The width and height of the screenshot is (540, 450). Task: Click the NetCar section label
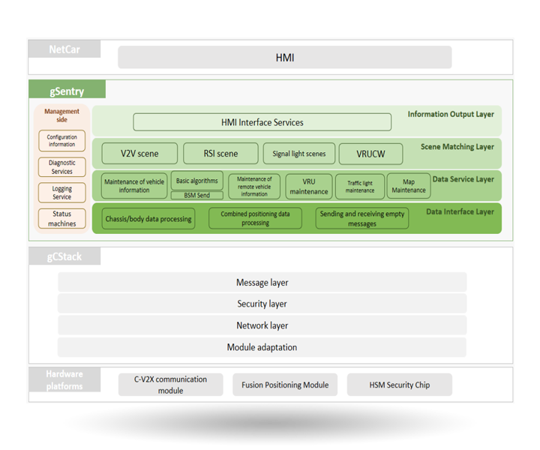coord(64,49)
